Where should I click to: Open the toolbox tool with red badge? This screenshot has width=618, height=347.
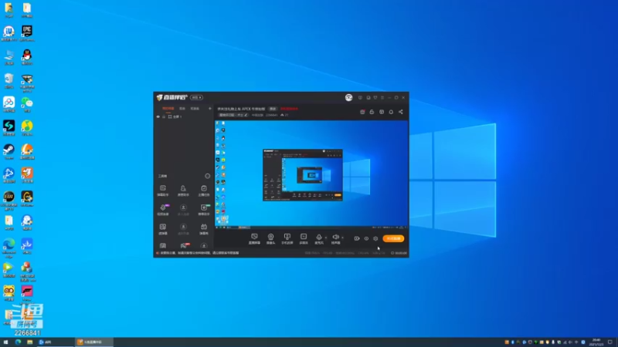point(183,245)
